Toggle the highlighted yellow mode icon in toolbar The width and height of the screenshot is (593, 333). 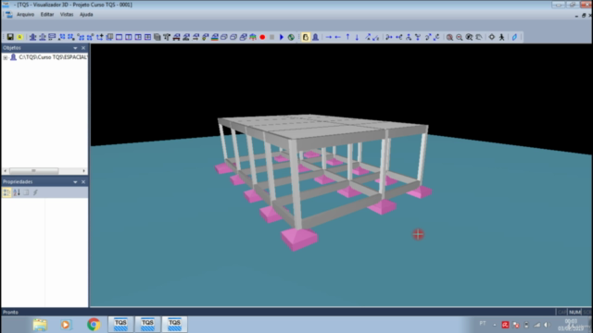click(306, 37)
